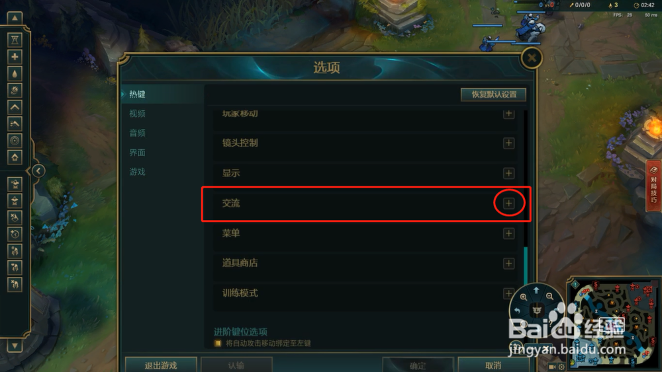Screen dimensions: 662x372
Task: Open the 游戏 settings tab
Action: coord(137,172)
